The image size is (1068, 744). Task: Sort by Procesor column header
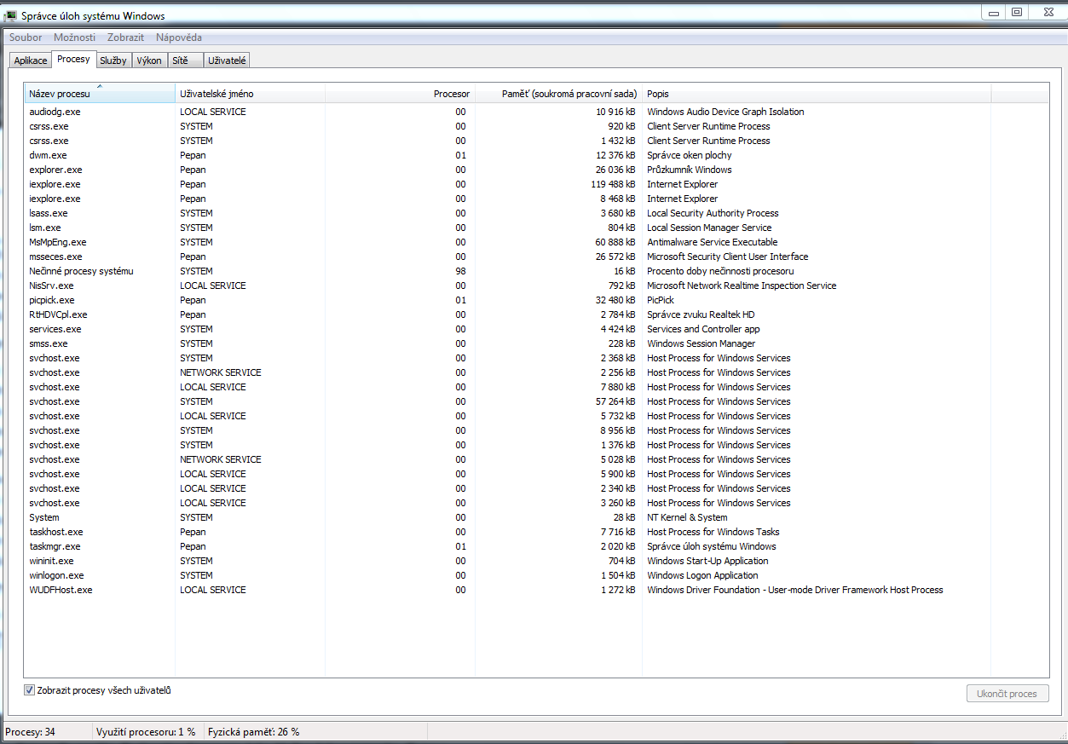coord(400,94)
